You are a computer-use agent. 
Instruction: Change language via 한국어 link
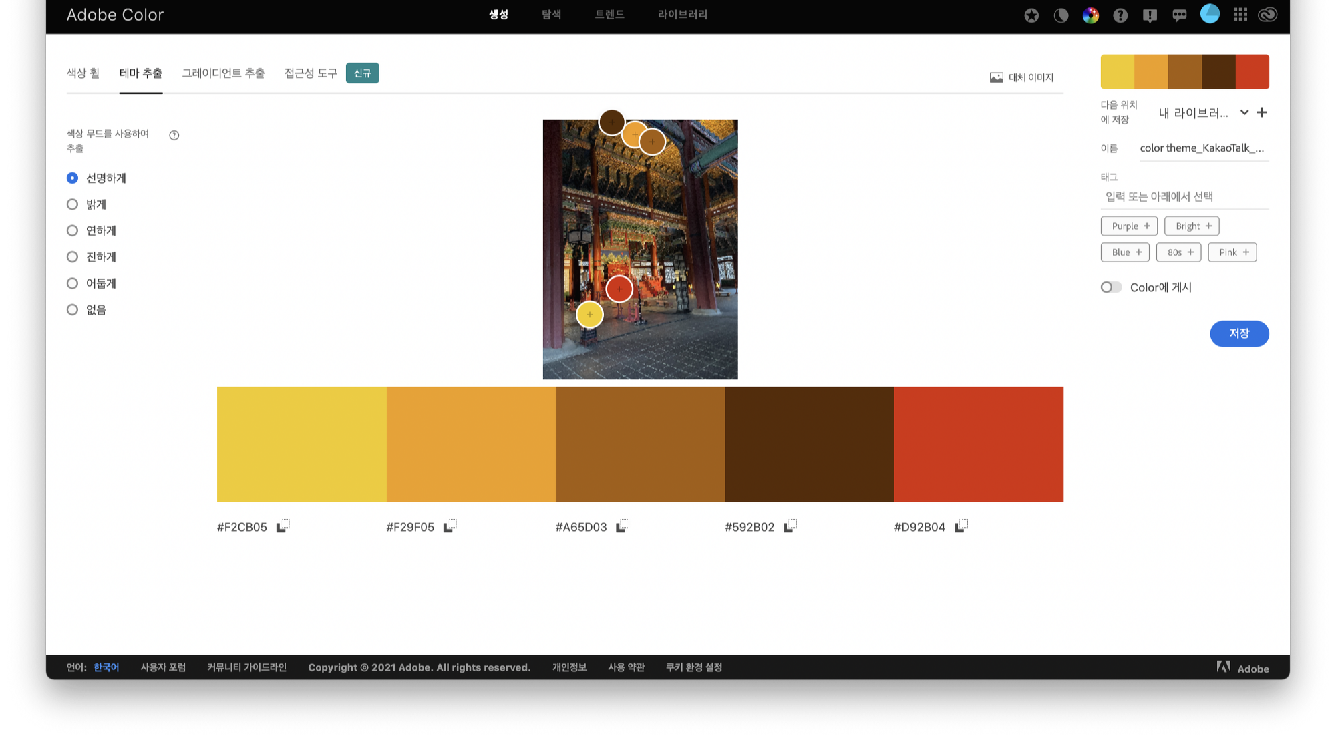click(x=106, y=667)
